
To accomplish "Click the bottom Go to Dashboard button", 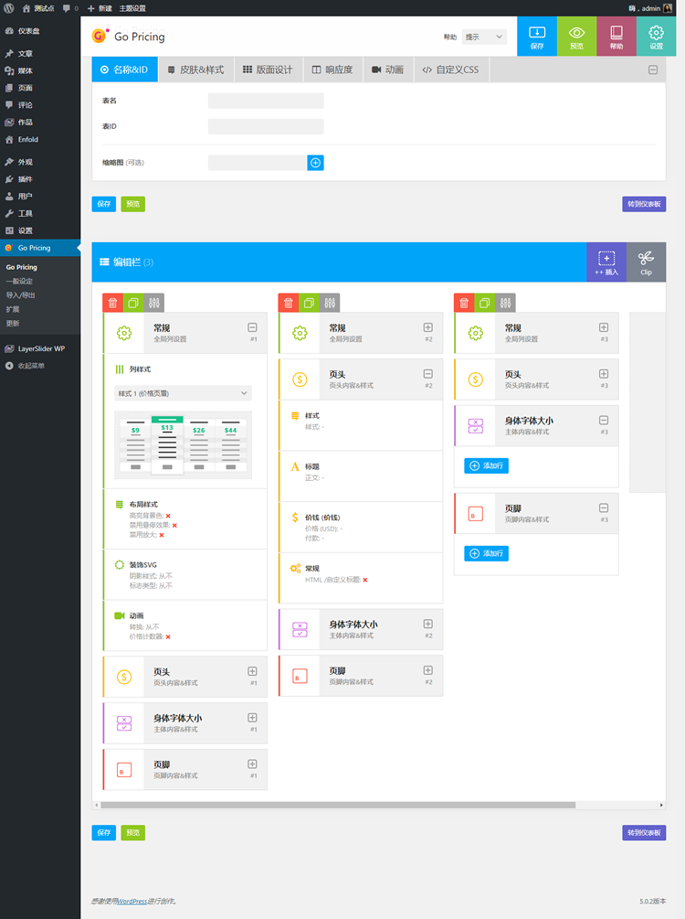I will 644,833.
